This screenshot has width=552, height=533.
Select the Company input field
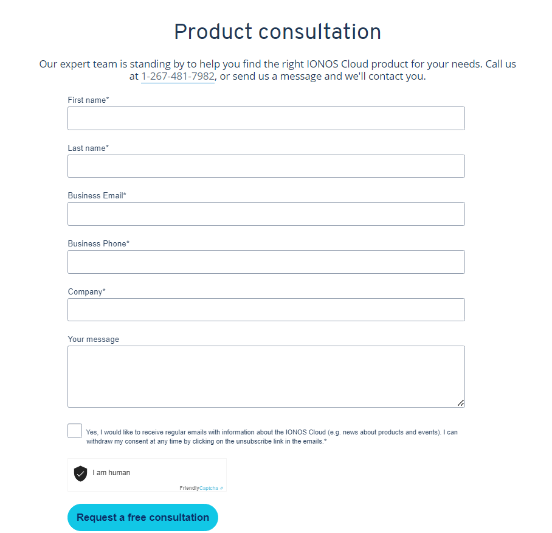[x=266, y=310]
